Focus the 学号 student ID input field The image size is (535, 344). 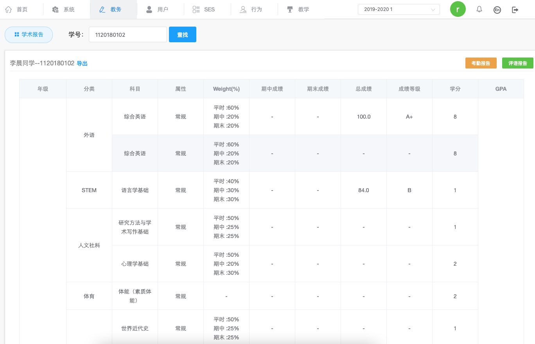tap(127, 34)
